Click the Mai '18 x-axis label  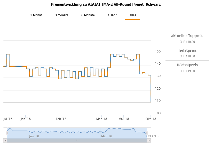(124, 119)
